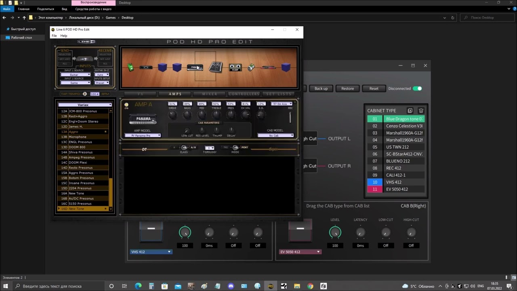Click the import icon beside CABINET TYPE
Viewport: 517px width, 291px height.
click(x=410, y=110)
